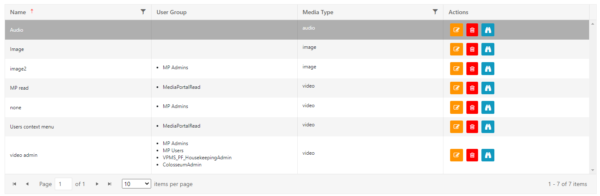
Task: Go to the next page
Action: (97, 184)
